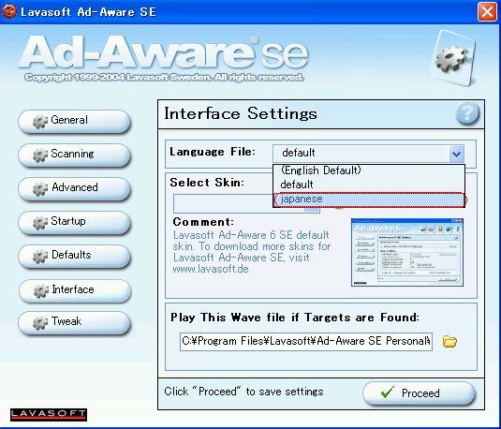This screenshot has height=429, width=501.
Task: Open the Defaults settings section
Action: pyautogui.click(x=75, y=257)
